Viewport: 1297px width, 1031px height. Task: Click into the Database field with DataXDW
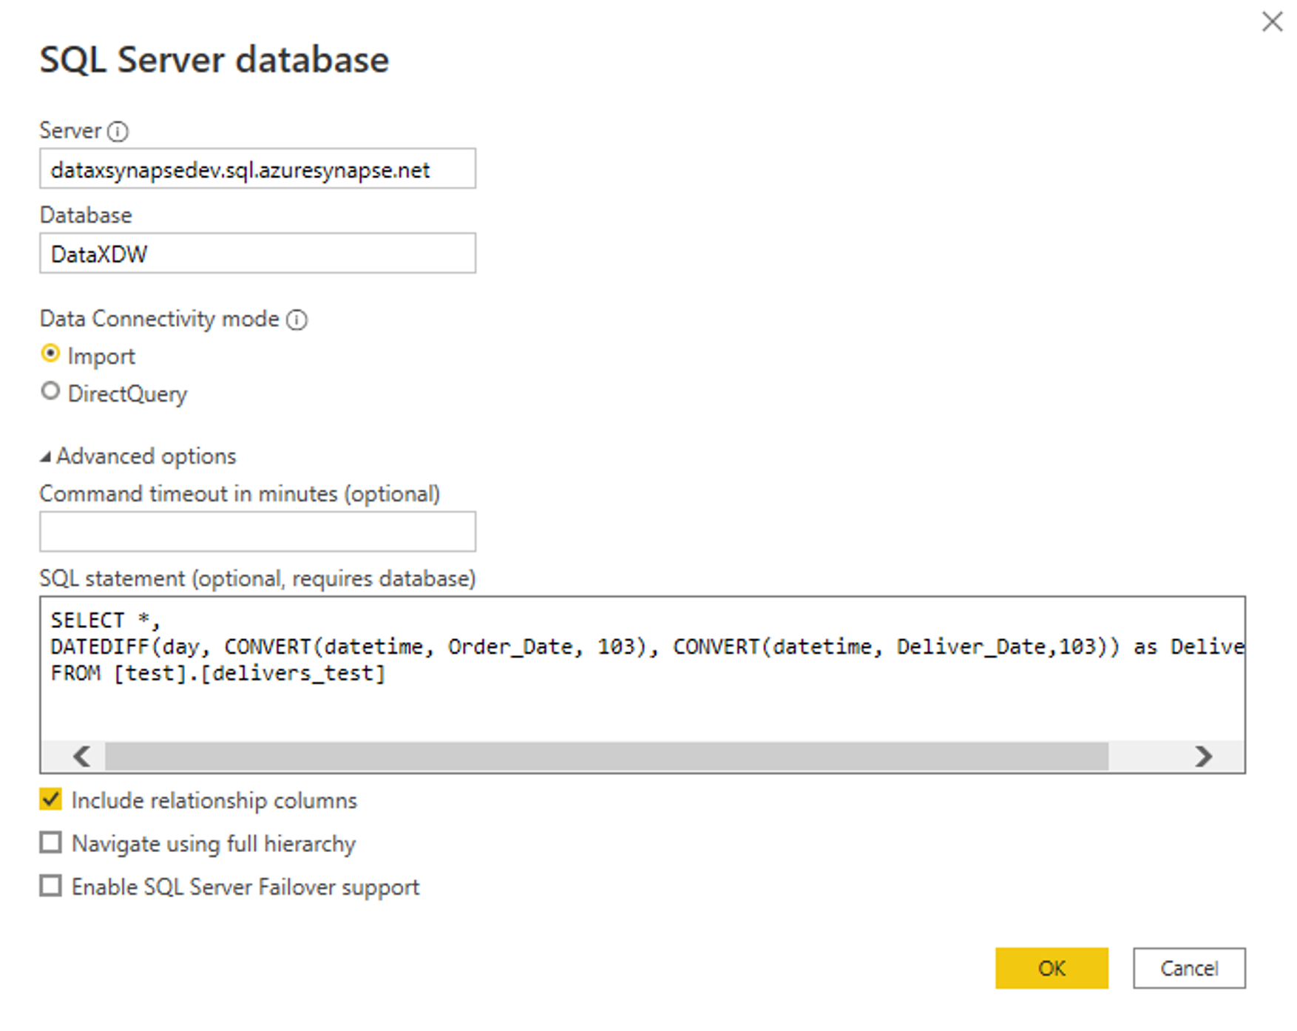tap(257, 254)
